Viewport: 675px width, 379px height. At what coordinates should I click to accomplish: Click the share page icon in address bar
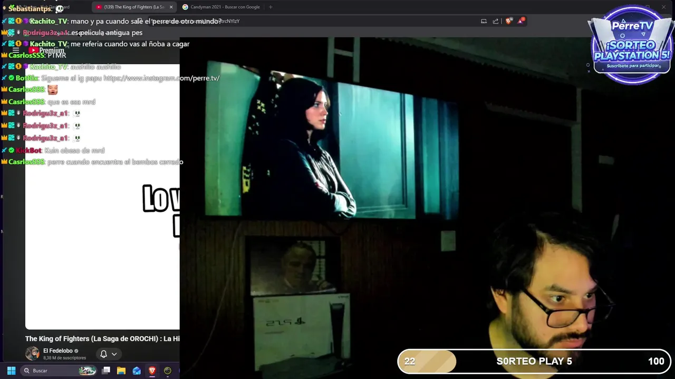click(496, 21)
